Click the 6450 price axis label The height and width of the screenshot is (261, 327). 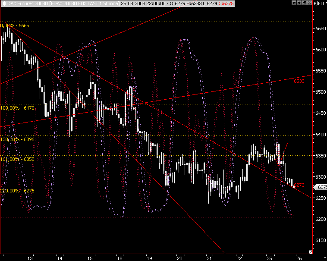pos(321,113)
